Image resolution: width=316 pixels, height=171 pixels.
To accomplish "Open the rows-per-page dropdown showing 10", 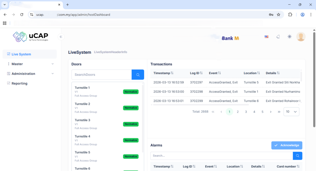I will click(x=291, y=112).
